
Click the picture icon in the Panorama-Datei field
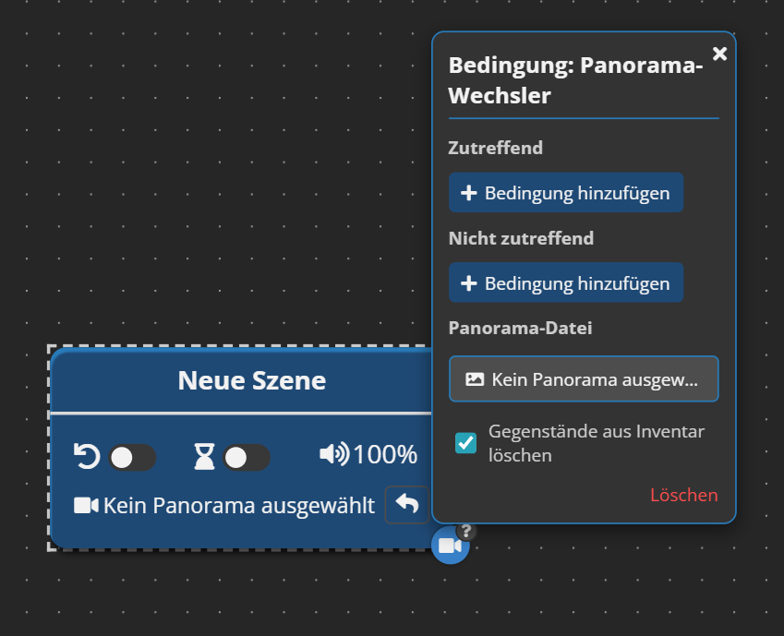[475, 378]
